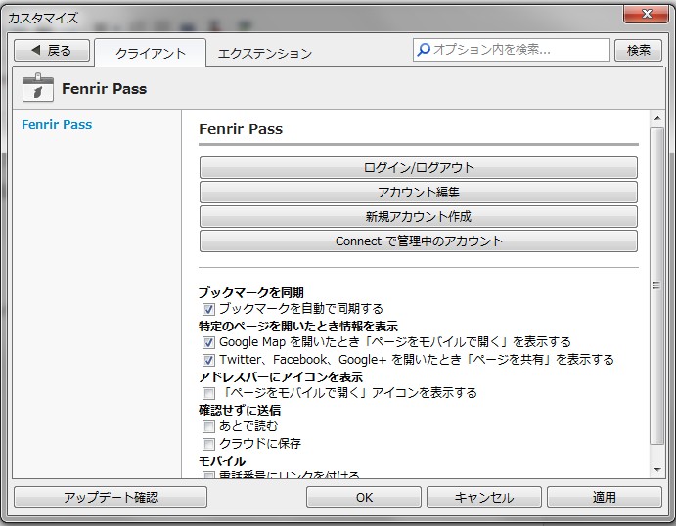Enable 「ページをモバイルで開く」アイコンを表示する checkbox

point(208,393)
